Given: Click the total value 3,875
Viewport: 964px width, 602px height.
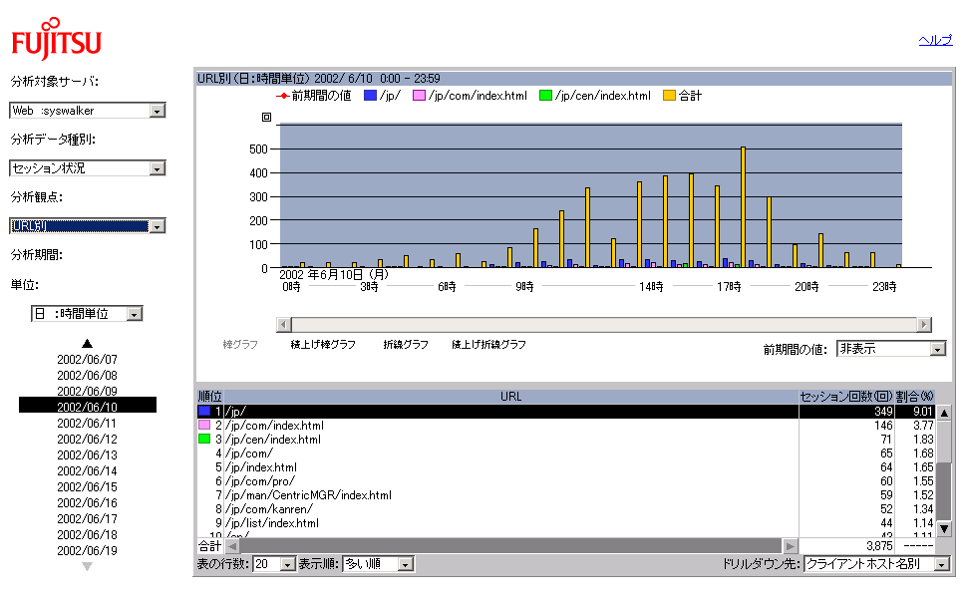Looking at the screenshot, I should click(879, 546).
